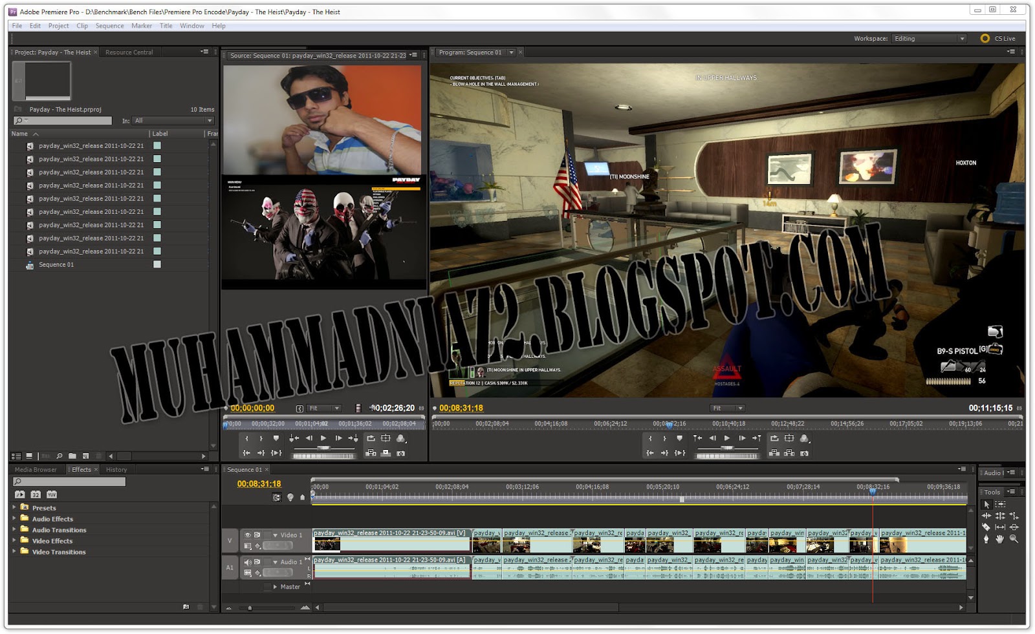
Task: Expand the Master audio track
Action: point(275,587)
